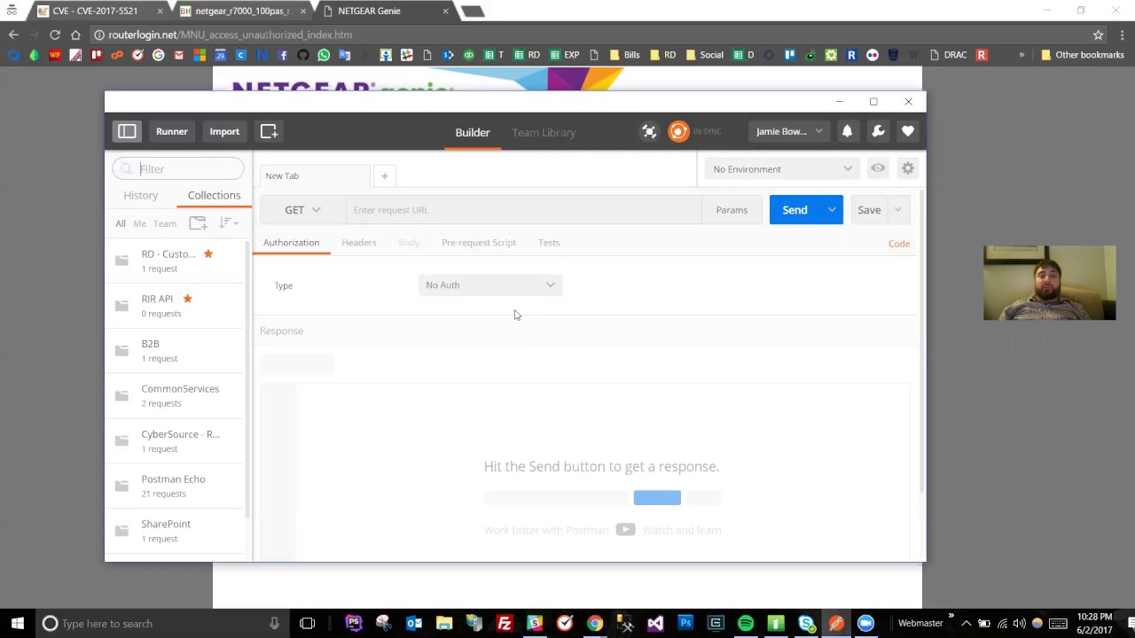
Task: Select the Pre-request Script tab
Action: (479, 243)
